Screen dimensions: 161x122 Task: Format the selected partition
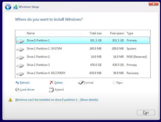click(89, 83)
